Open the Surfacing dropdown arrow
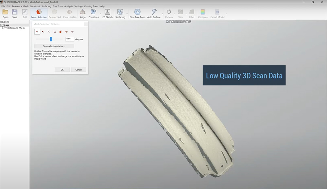Viewport: 327px width, 189px height. [x=127, y=14]
